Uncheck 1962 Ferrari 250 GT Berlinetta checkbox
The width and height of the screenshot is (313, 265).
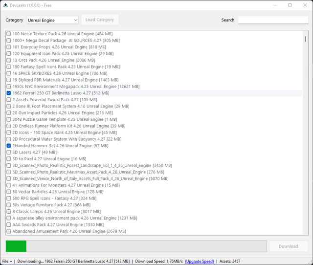click(x=9, y=93)
